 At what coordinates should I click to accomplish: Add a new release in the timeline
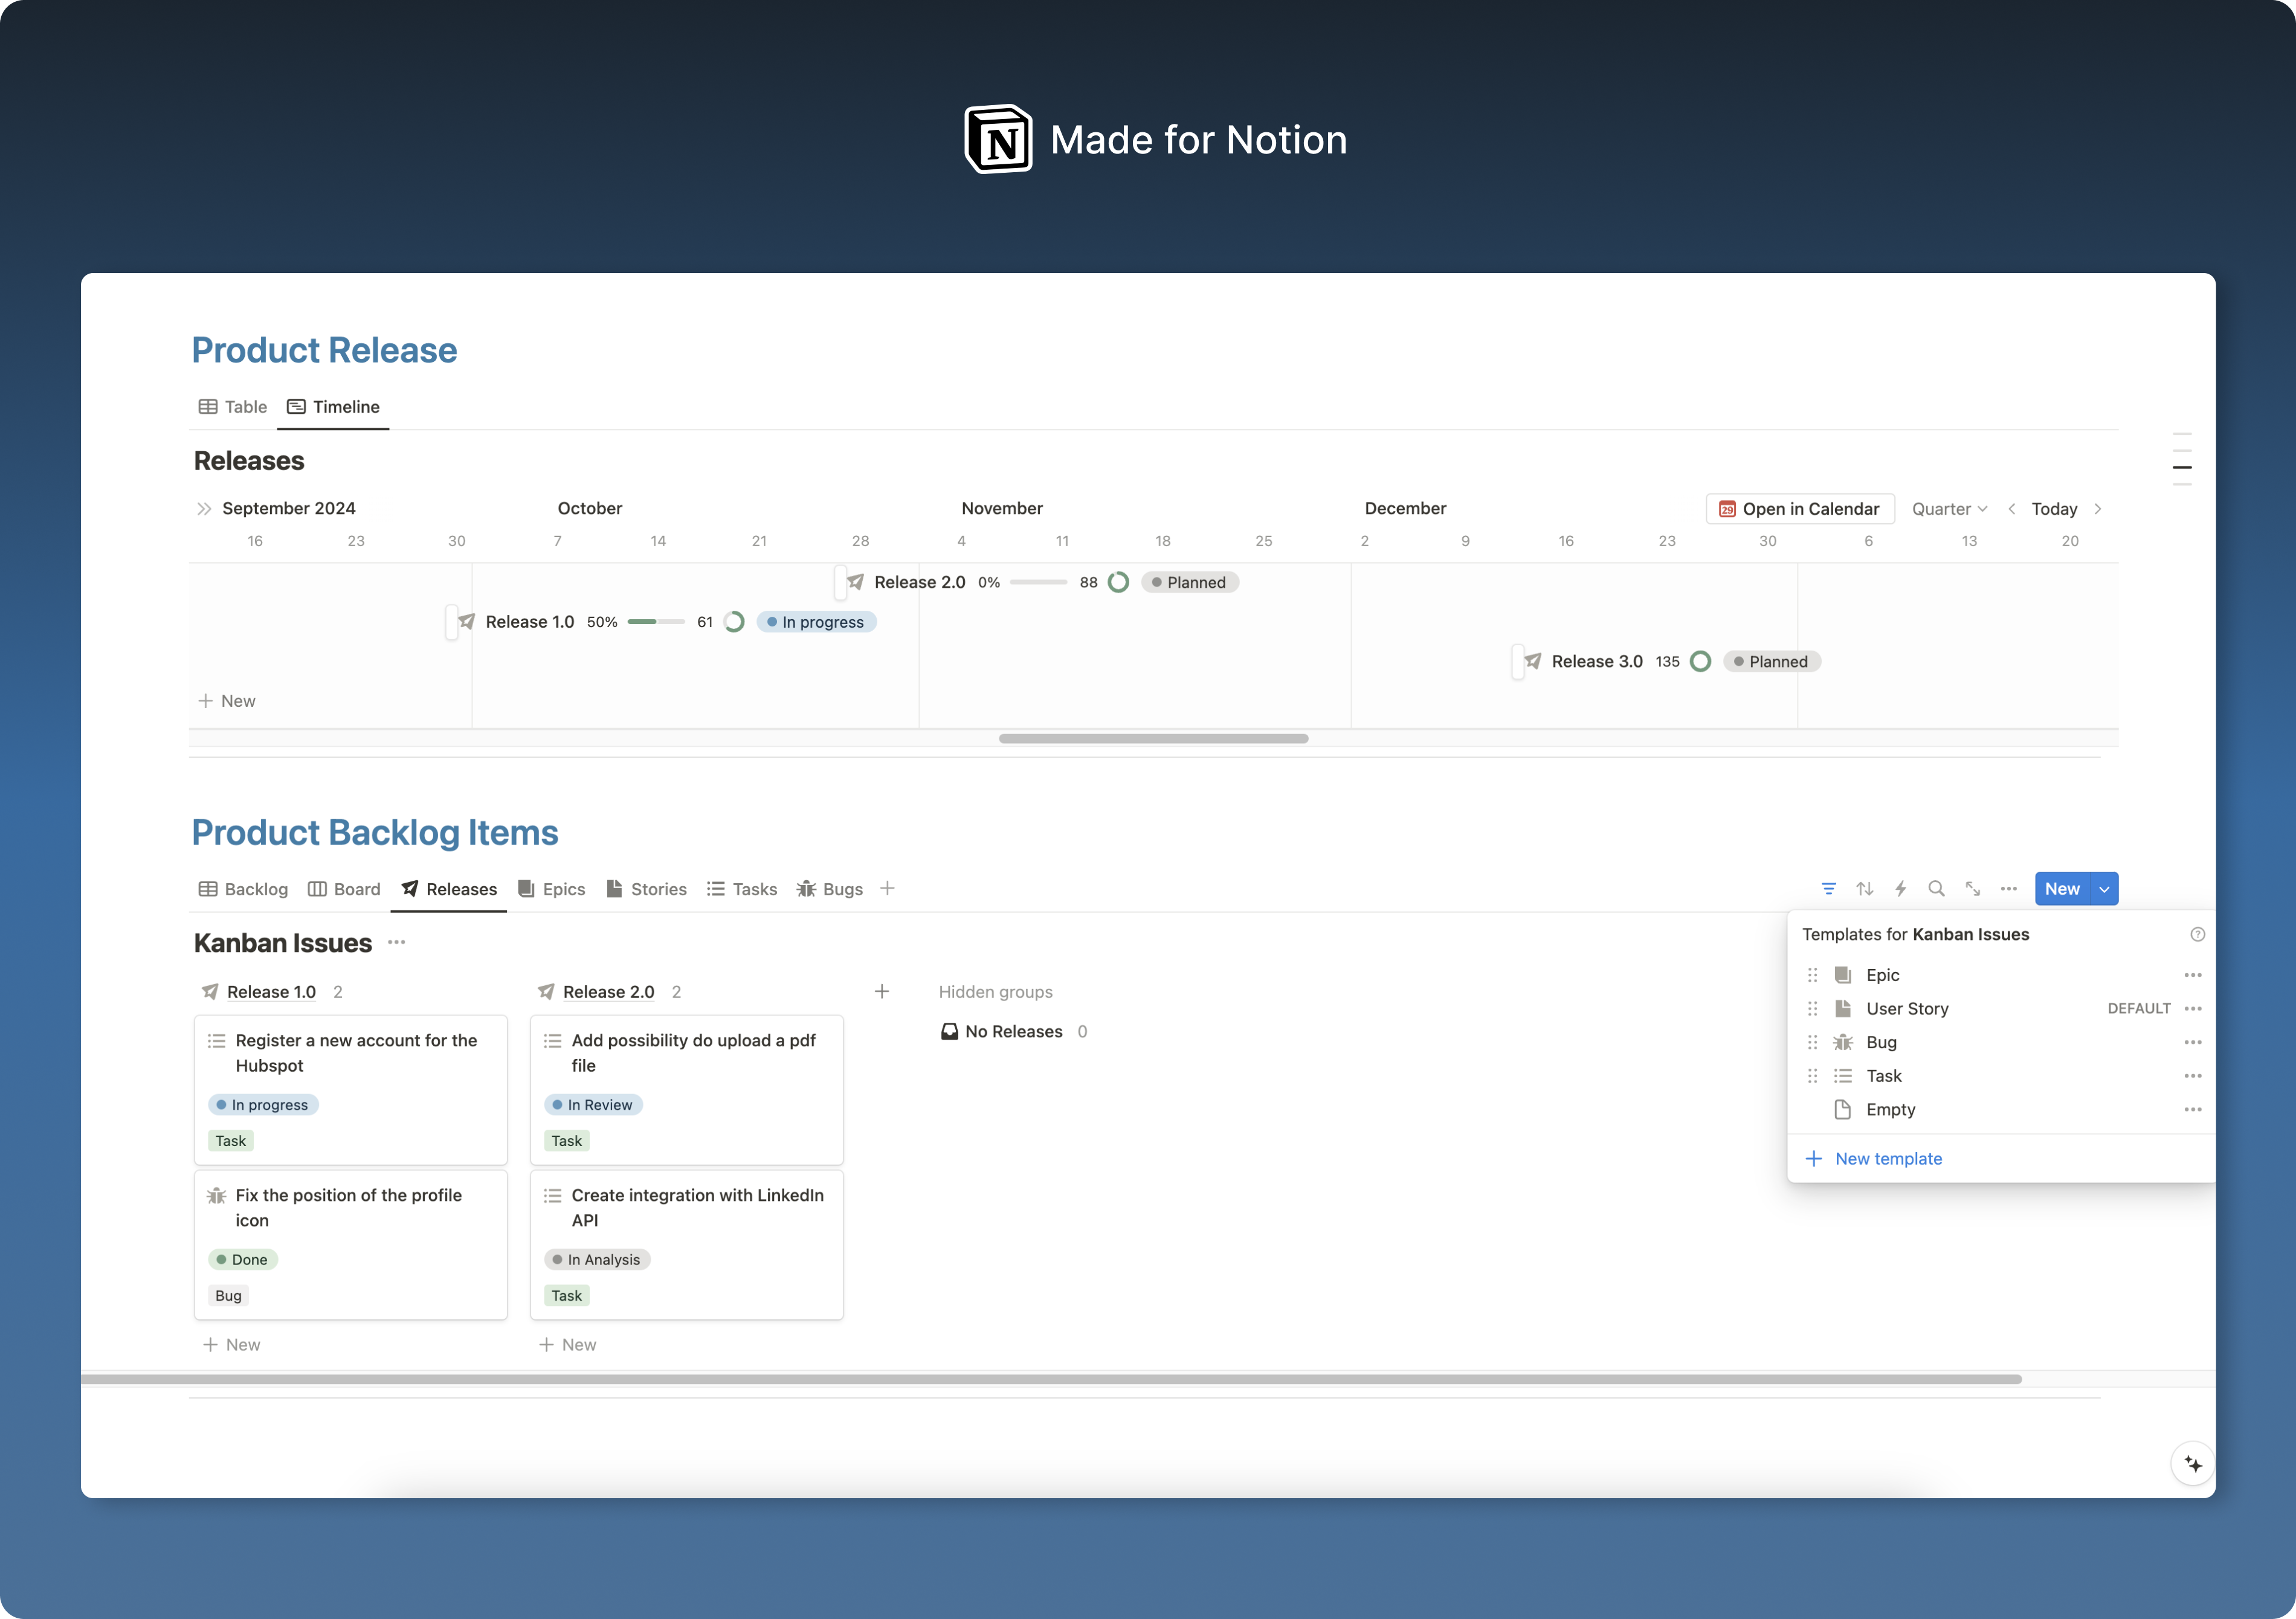pyautogui.click(x=227, y=701)
